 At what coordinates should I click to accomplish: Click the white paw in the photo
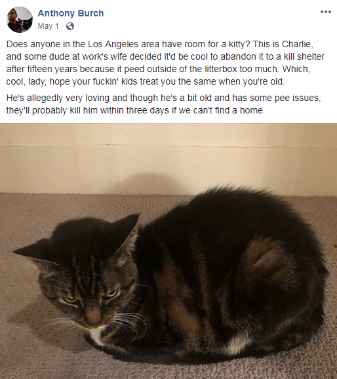point(235,344)
